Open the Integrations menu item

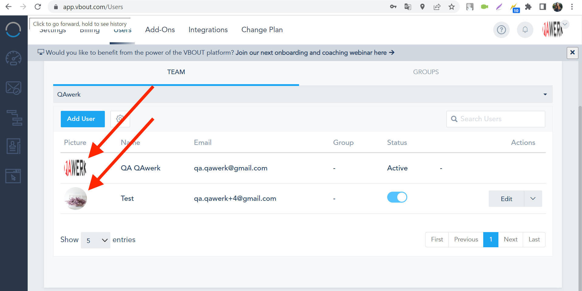click(208, 30)
